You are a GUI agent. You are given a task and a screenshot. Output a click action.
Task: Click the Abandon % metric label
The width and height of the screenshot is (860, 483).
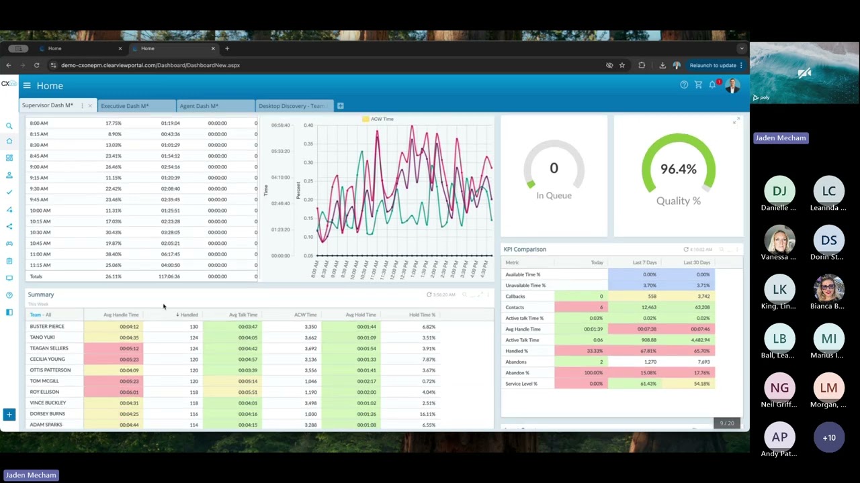(x=517, y=373)
